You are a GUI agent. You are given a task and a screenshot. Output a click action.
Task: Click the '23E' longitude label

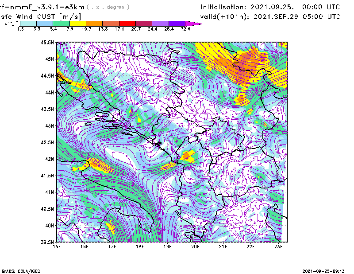[278, 247]
